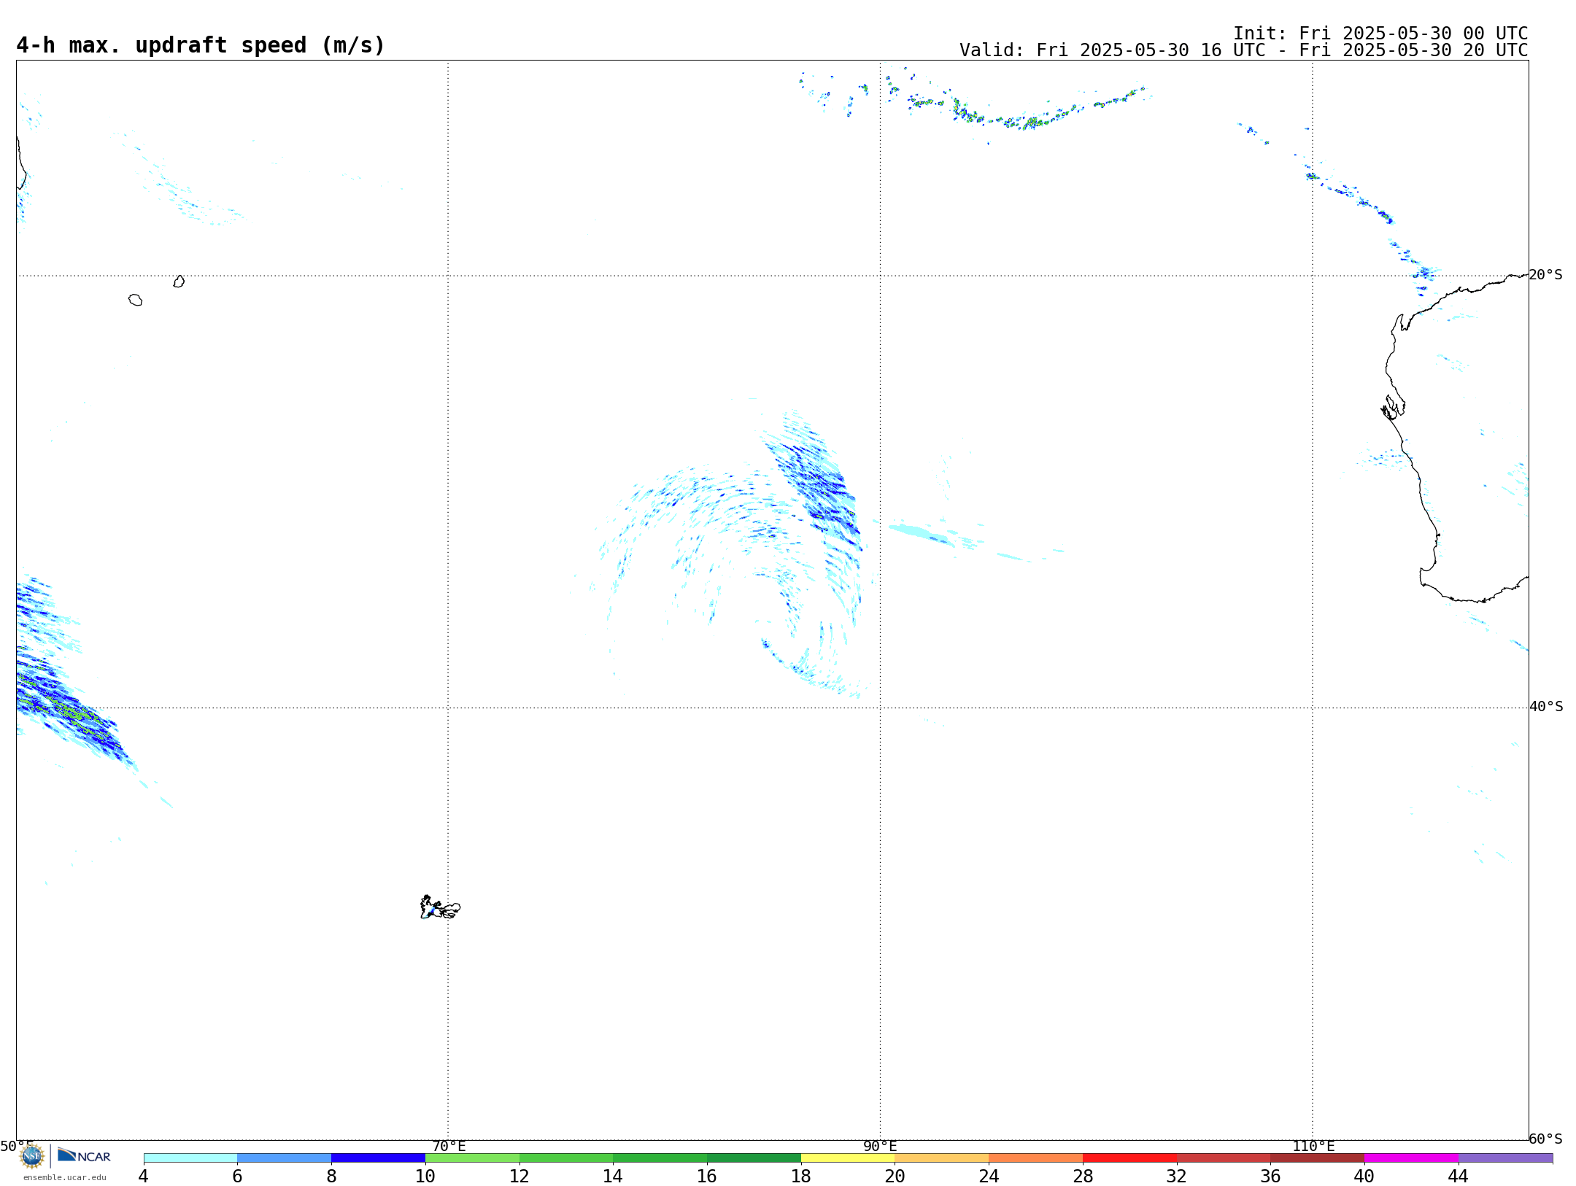Select the light blue 6–8 colorbar swatch
1576x1186 pixels.
click(x=285, y=1158)
